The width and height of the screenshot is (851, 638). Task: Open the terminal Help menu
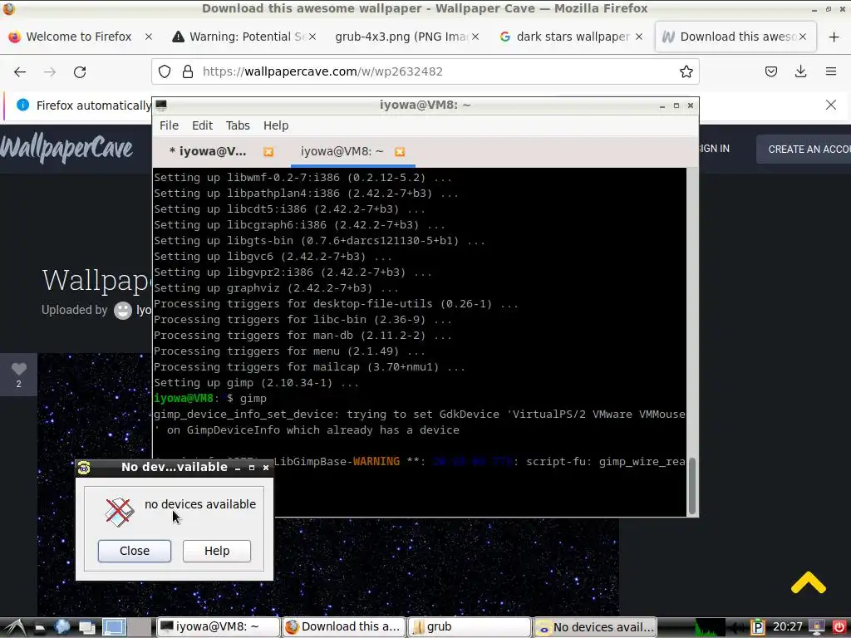[x=276, y=125]
